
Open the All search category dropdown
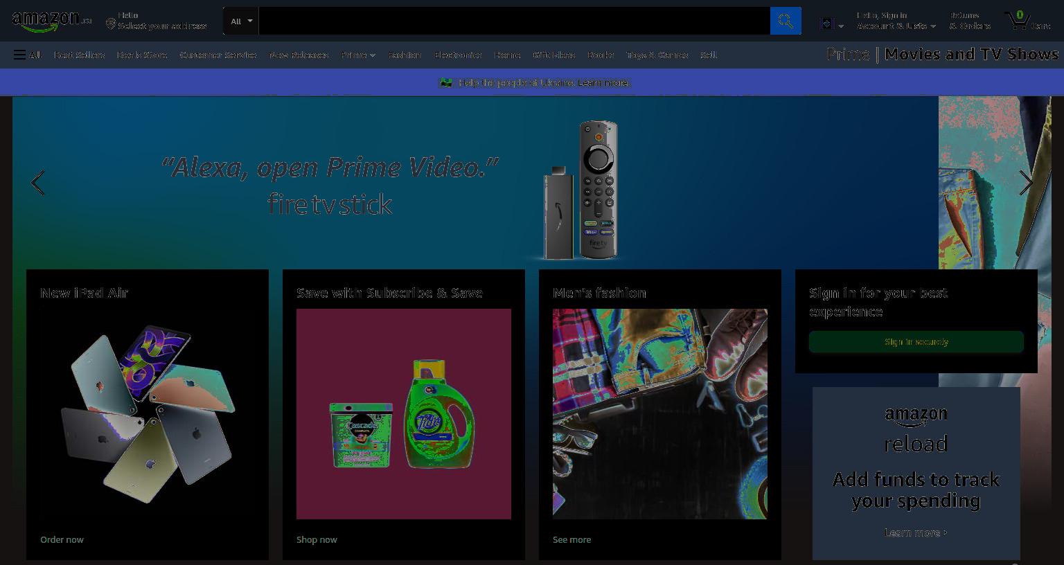(241, 21)
